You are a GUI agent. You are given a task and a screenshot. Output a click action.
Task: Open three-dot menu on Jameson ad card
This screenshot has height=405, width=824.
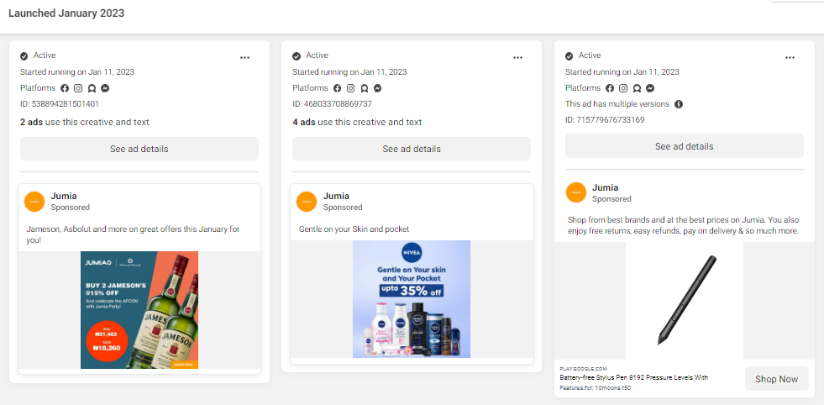(x=245, y=58)
